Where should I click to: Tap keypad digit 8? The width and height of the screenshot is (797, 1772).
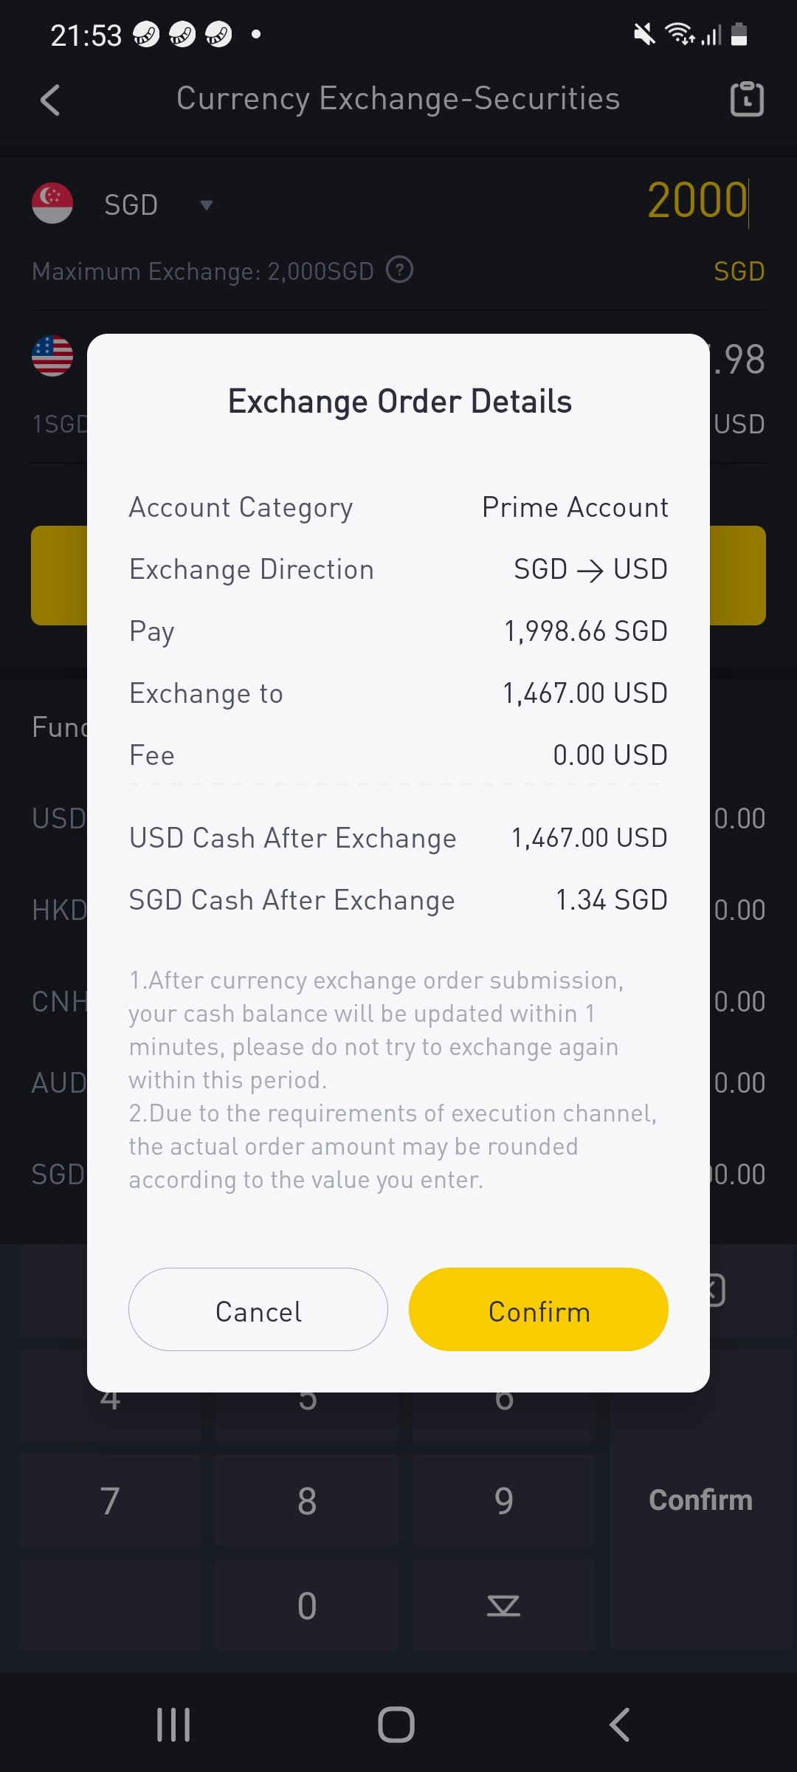pyautogui.click(x=307, y=1501)
